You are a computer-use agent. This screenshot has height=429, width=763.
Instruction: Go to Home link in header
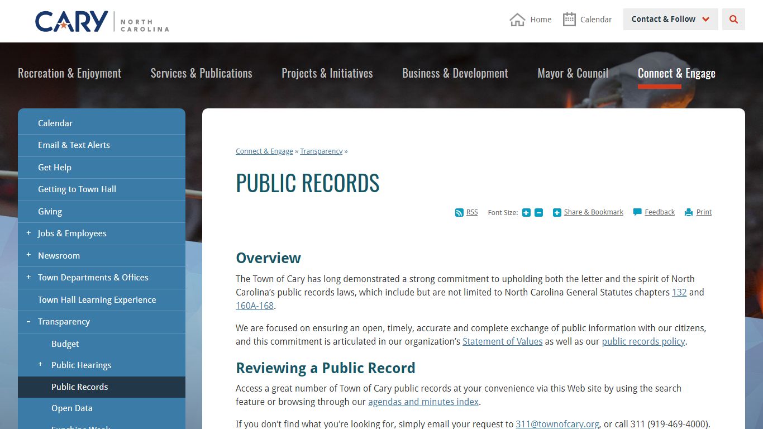pyautogui.click(x=541, y=20)
